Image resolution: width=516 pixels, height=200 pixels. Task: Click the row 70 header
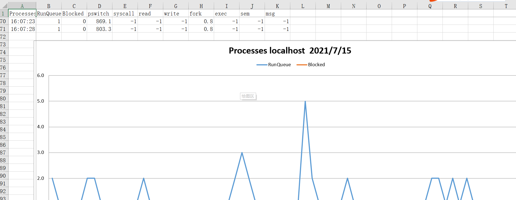click(3, 21)
